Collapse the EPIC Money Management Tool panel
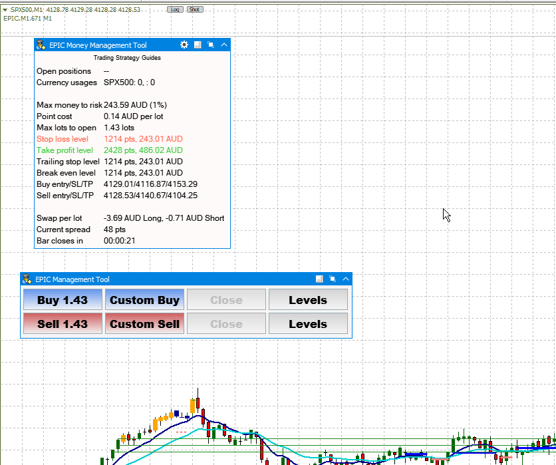Image resolution: width=556 pixels, height=465 pixels. [x=223, y=45]
